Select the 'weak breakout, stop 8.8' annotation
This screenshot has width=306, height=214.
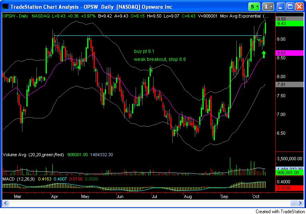point(160,59)
